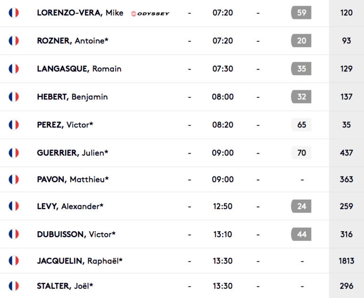This screenshot has height=298, width=364.
Task: Select the PAVON, Matthieu row name
Action: pyautogui.click(x=73, y=179)
